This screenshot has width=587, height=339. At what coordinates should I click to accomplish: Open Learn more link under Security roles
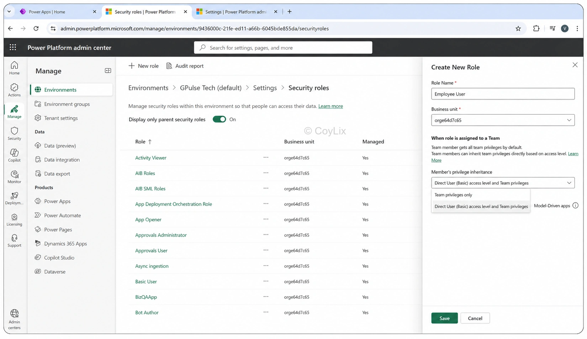point(330,106)
